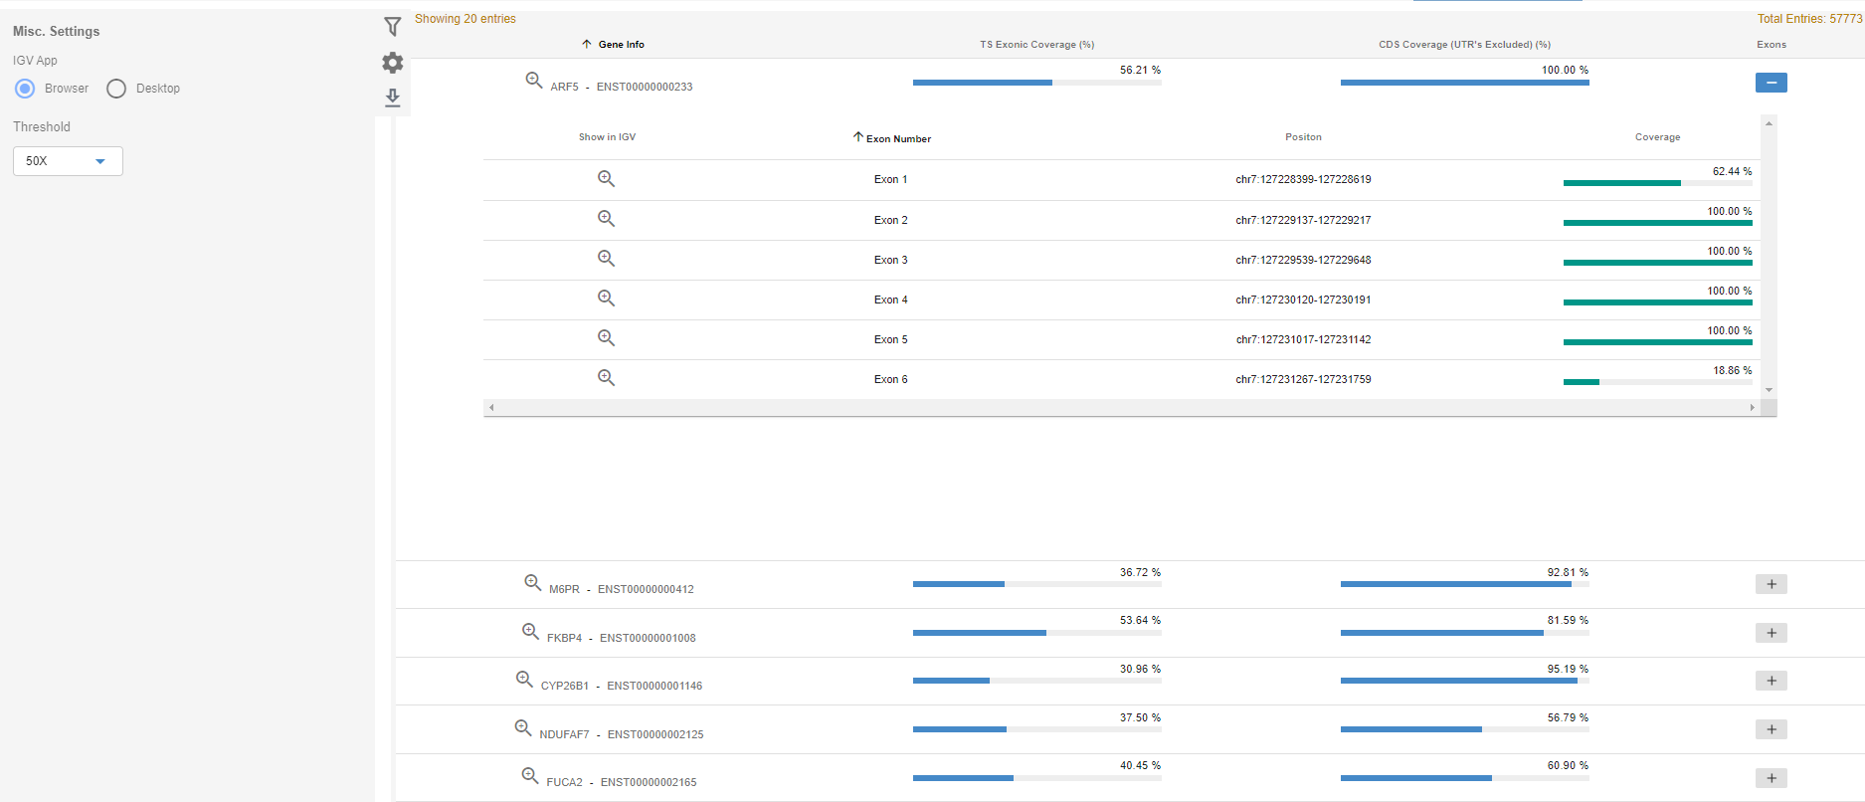Expand exons for FUCA2
Viewport: 1865px width, 802px height.
pyautogui.click(x=1771, y=778)
